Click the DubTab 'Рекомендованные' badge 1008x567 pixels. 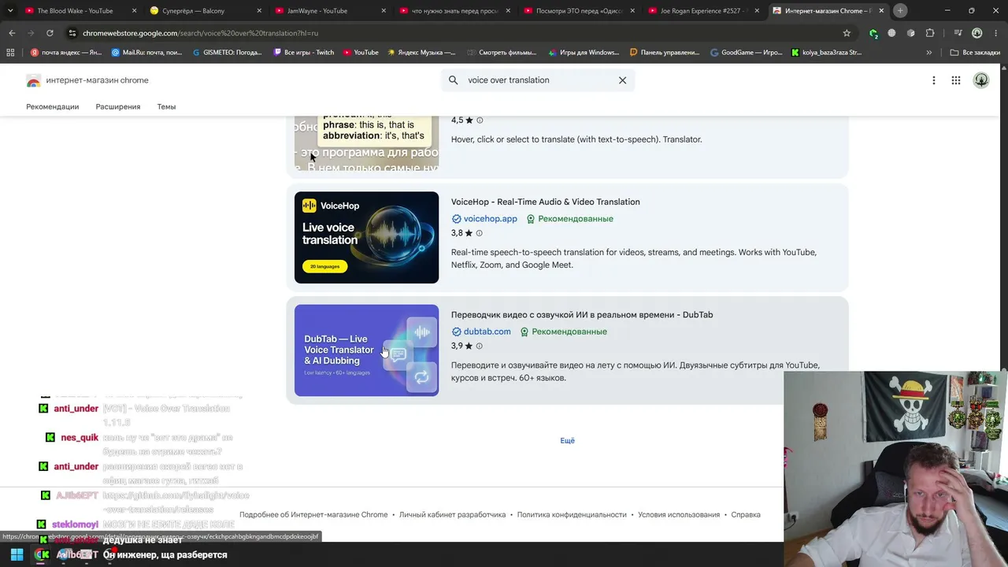click(x=564, y=332)
